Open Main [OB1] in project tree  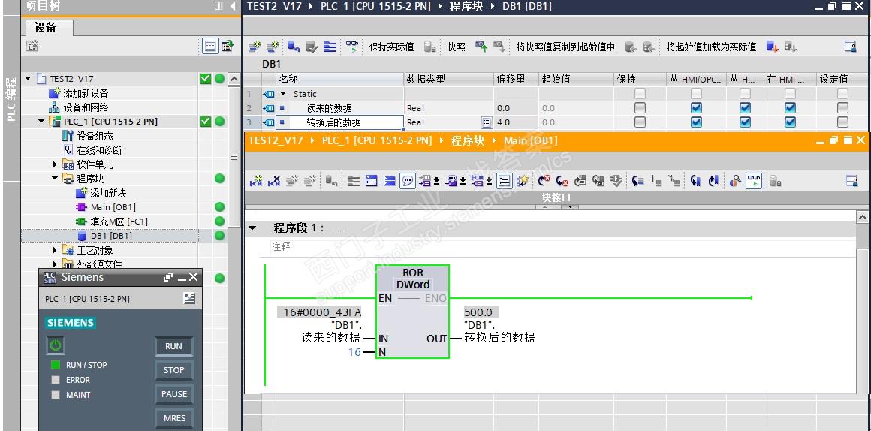pyautogui.click(x=113, y=207)
